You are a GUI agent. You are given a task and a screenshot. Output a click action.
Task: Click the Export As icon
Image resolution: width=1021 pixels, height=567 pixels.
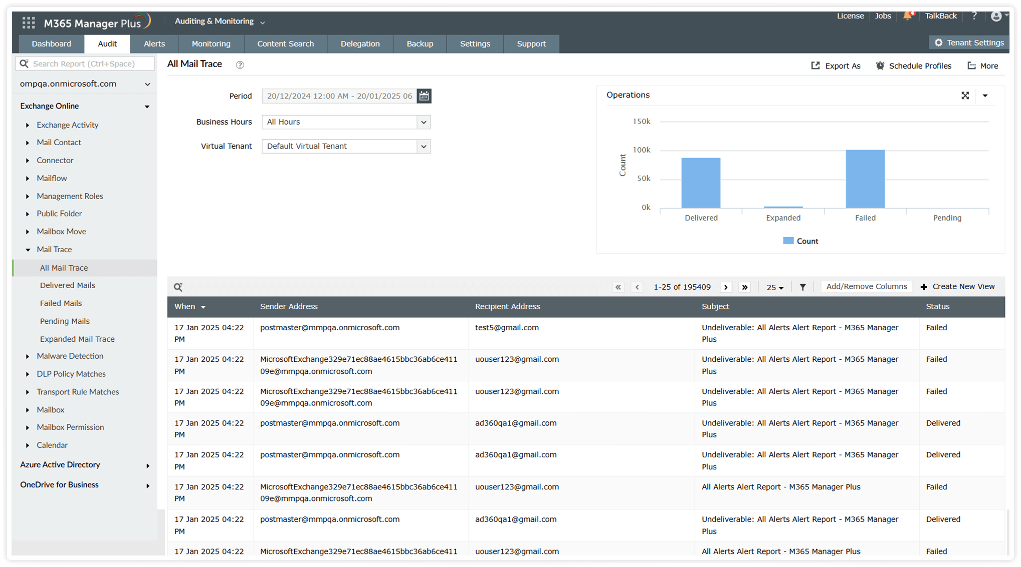[815, 65]
